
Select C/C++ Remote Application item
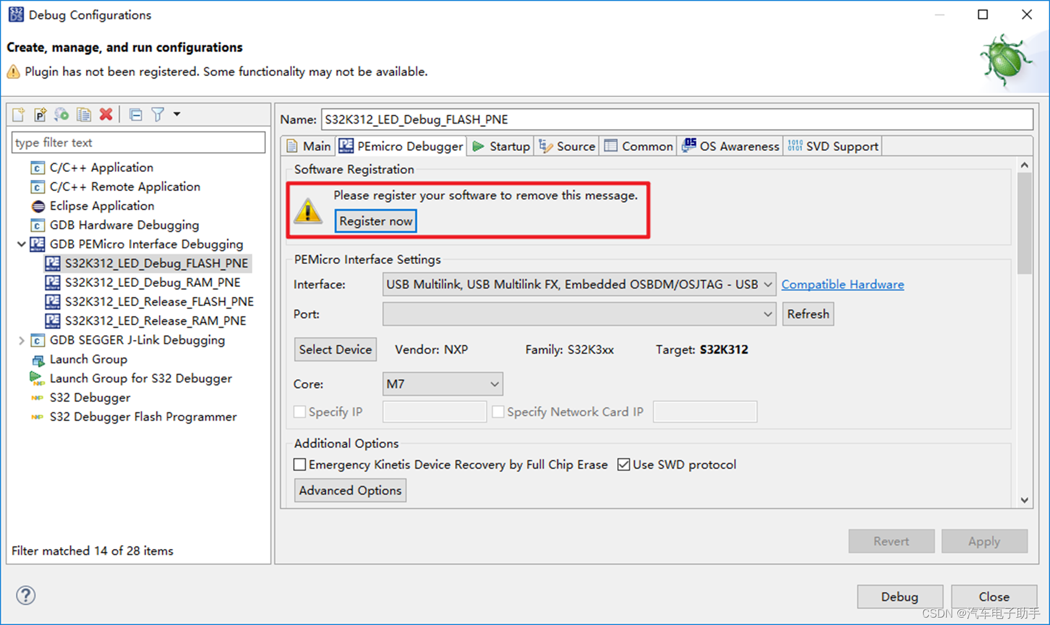click(x=125, y=187)
